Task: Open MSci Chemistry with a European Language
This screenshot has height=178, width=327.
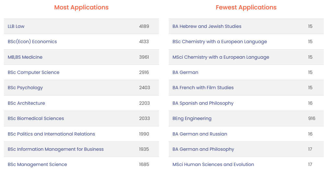Action: coord(221,57)
